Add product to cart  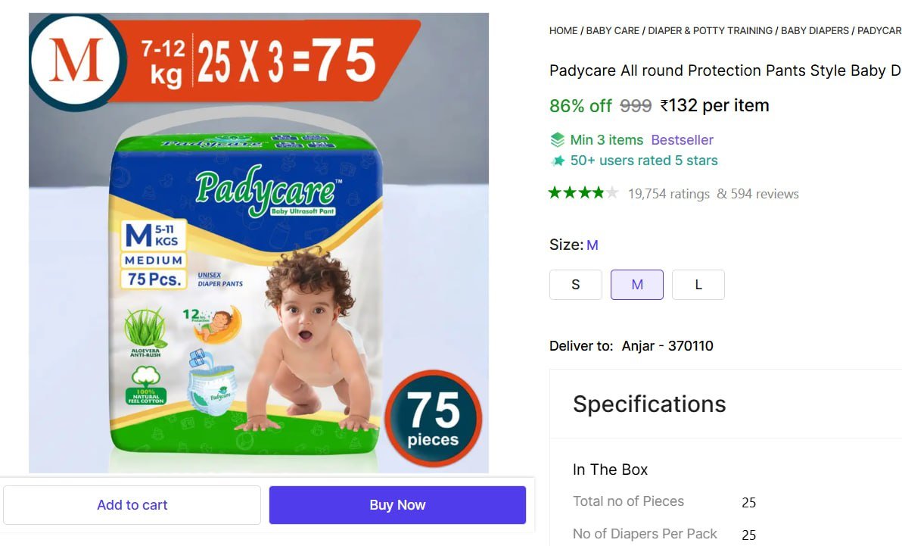coord(132,505)
